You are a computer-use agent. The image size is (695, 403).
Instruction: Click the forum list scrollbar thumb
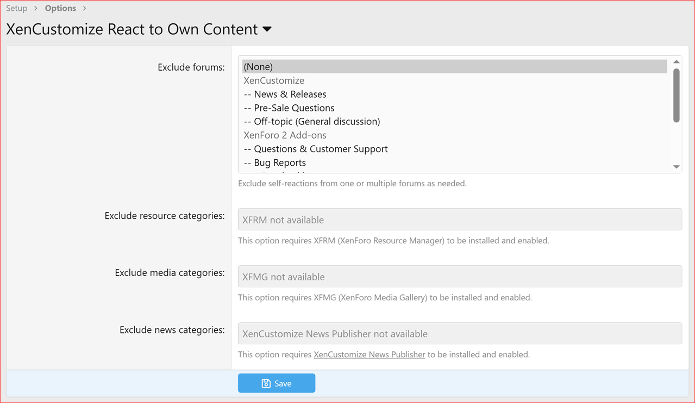pos(677,95)
